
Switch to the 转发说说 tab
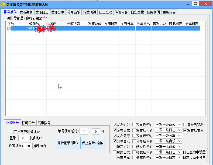coord(90,12)
